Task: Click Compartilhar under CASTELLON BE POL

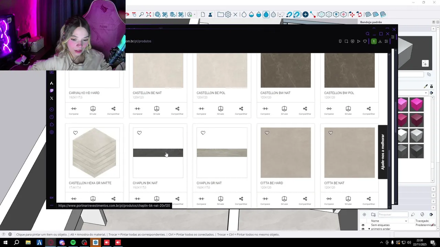Action: click(241, 110)
